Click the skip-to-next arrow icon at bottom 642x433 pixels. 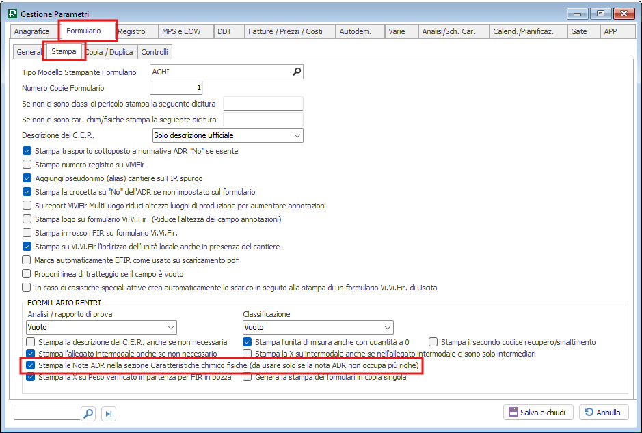pyautogui.click(x=108, y=413)
